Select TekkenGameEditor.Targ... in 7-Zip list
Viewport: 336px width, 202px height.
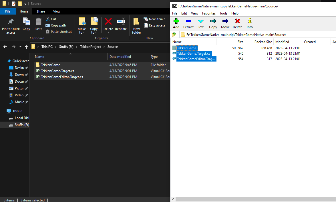coord(196,59)
